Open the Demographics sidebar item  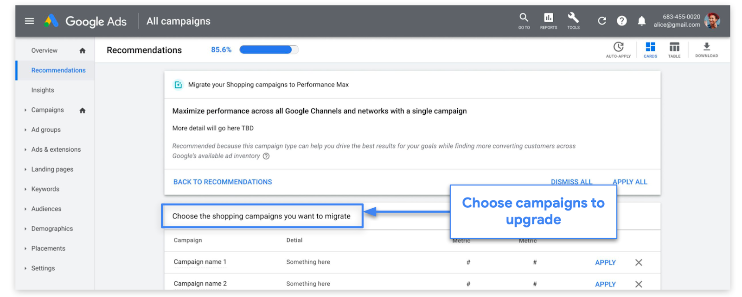[x=52, y=229]
